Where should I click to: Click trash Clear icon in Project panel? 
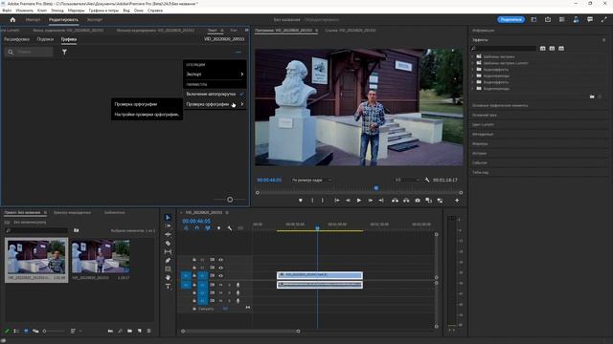pos(149,331)
